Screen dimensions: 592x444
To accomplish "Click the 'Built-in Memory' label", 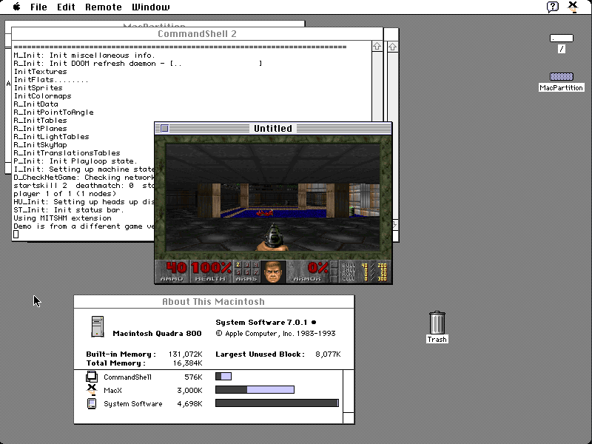I will 121,354.
